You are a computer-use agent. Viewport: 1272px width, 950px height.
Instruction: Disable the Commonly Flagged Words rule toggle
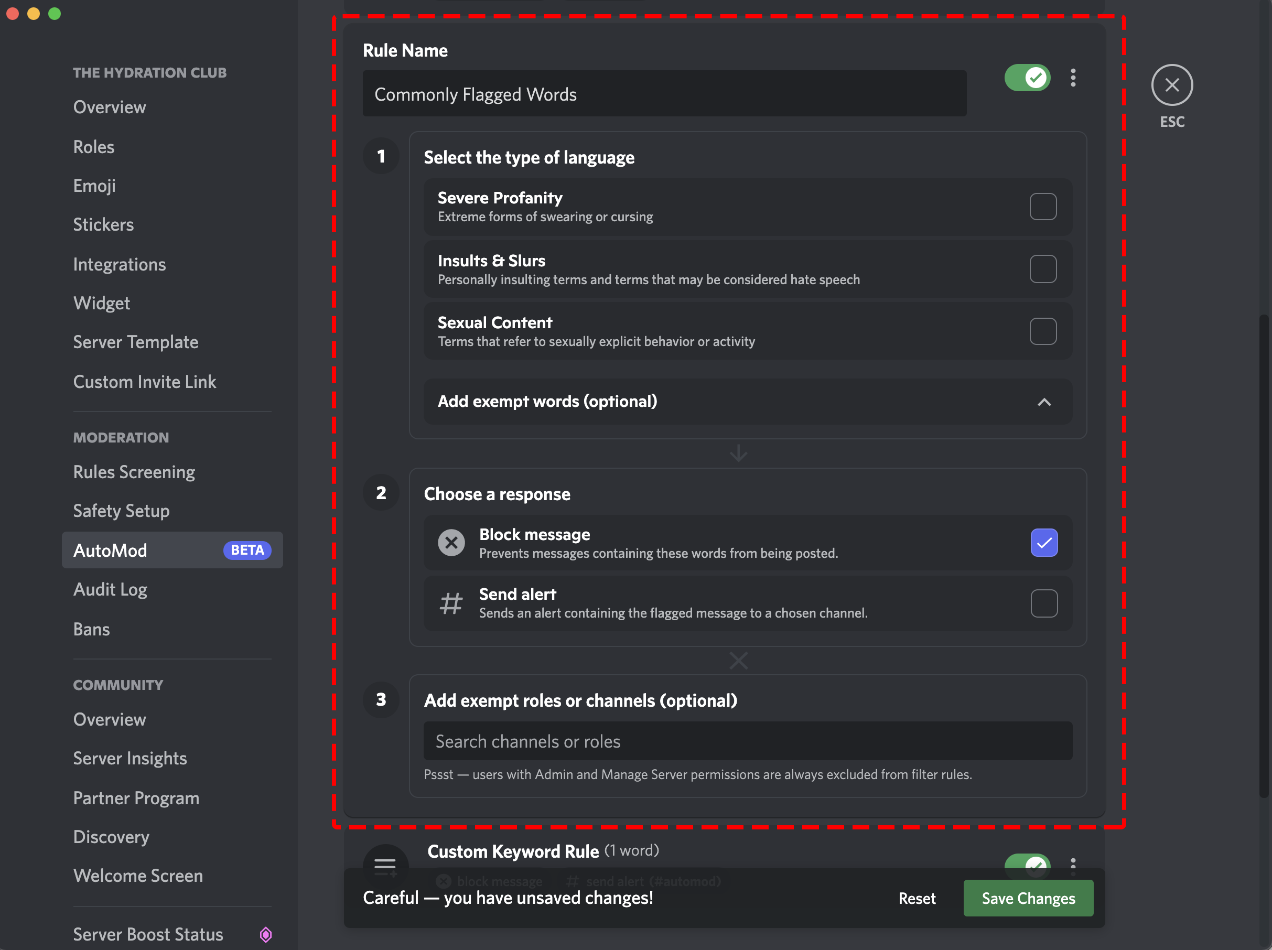tap(1027, 78)
